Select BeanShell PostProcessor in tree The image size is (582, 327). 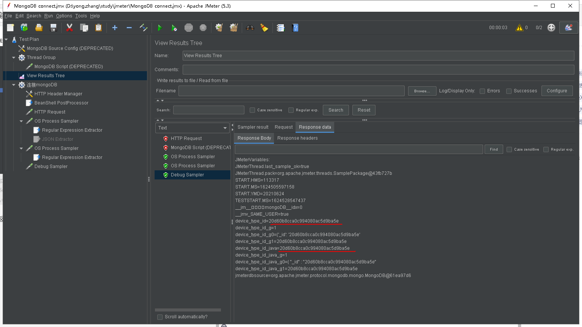(61, 103)
